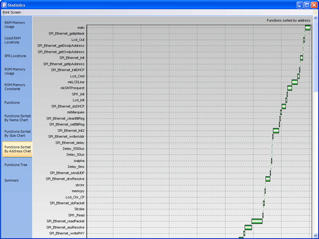Click the SPI_Ethernet_clearBitReg label

tap(65, 118)
